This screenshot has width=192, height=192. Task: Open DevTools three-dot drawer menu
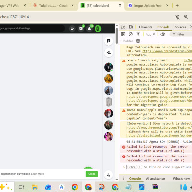[123, 178]
